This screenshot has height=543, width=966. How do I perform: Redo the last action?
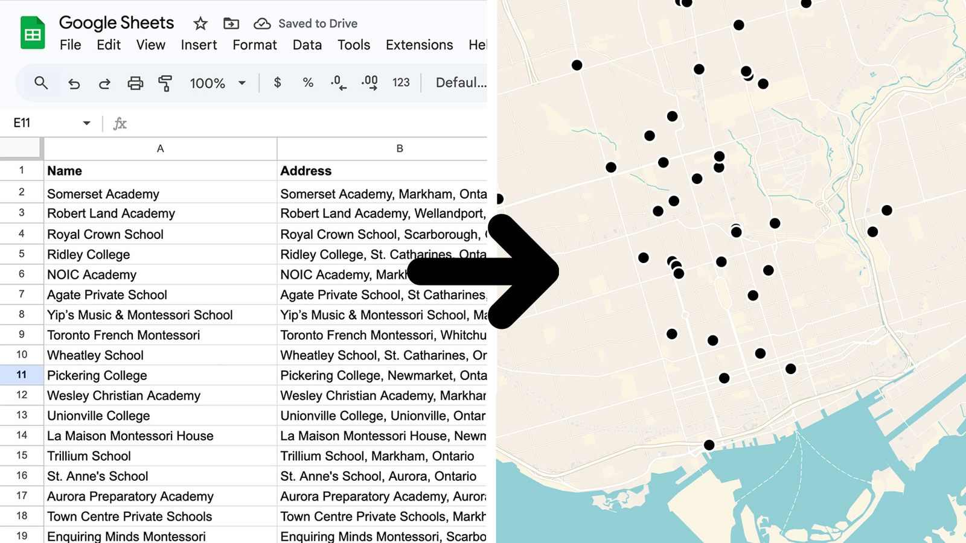coord(104,83)
